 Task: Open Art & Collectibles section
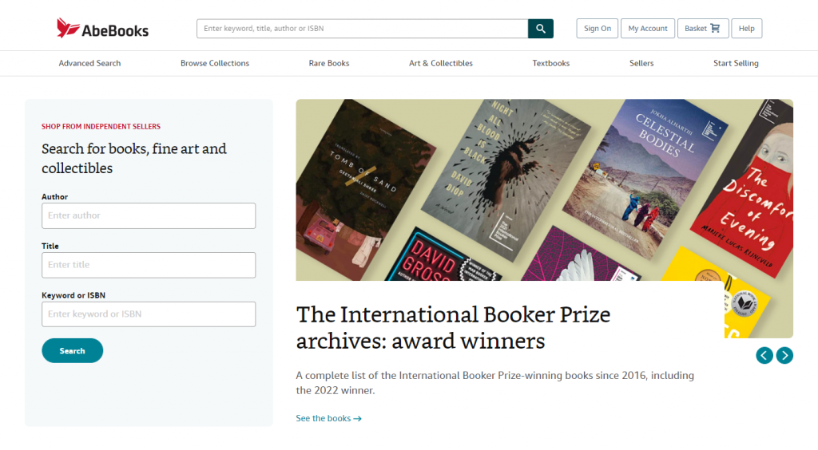[x=441, y=63]
